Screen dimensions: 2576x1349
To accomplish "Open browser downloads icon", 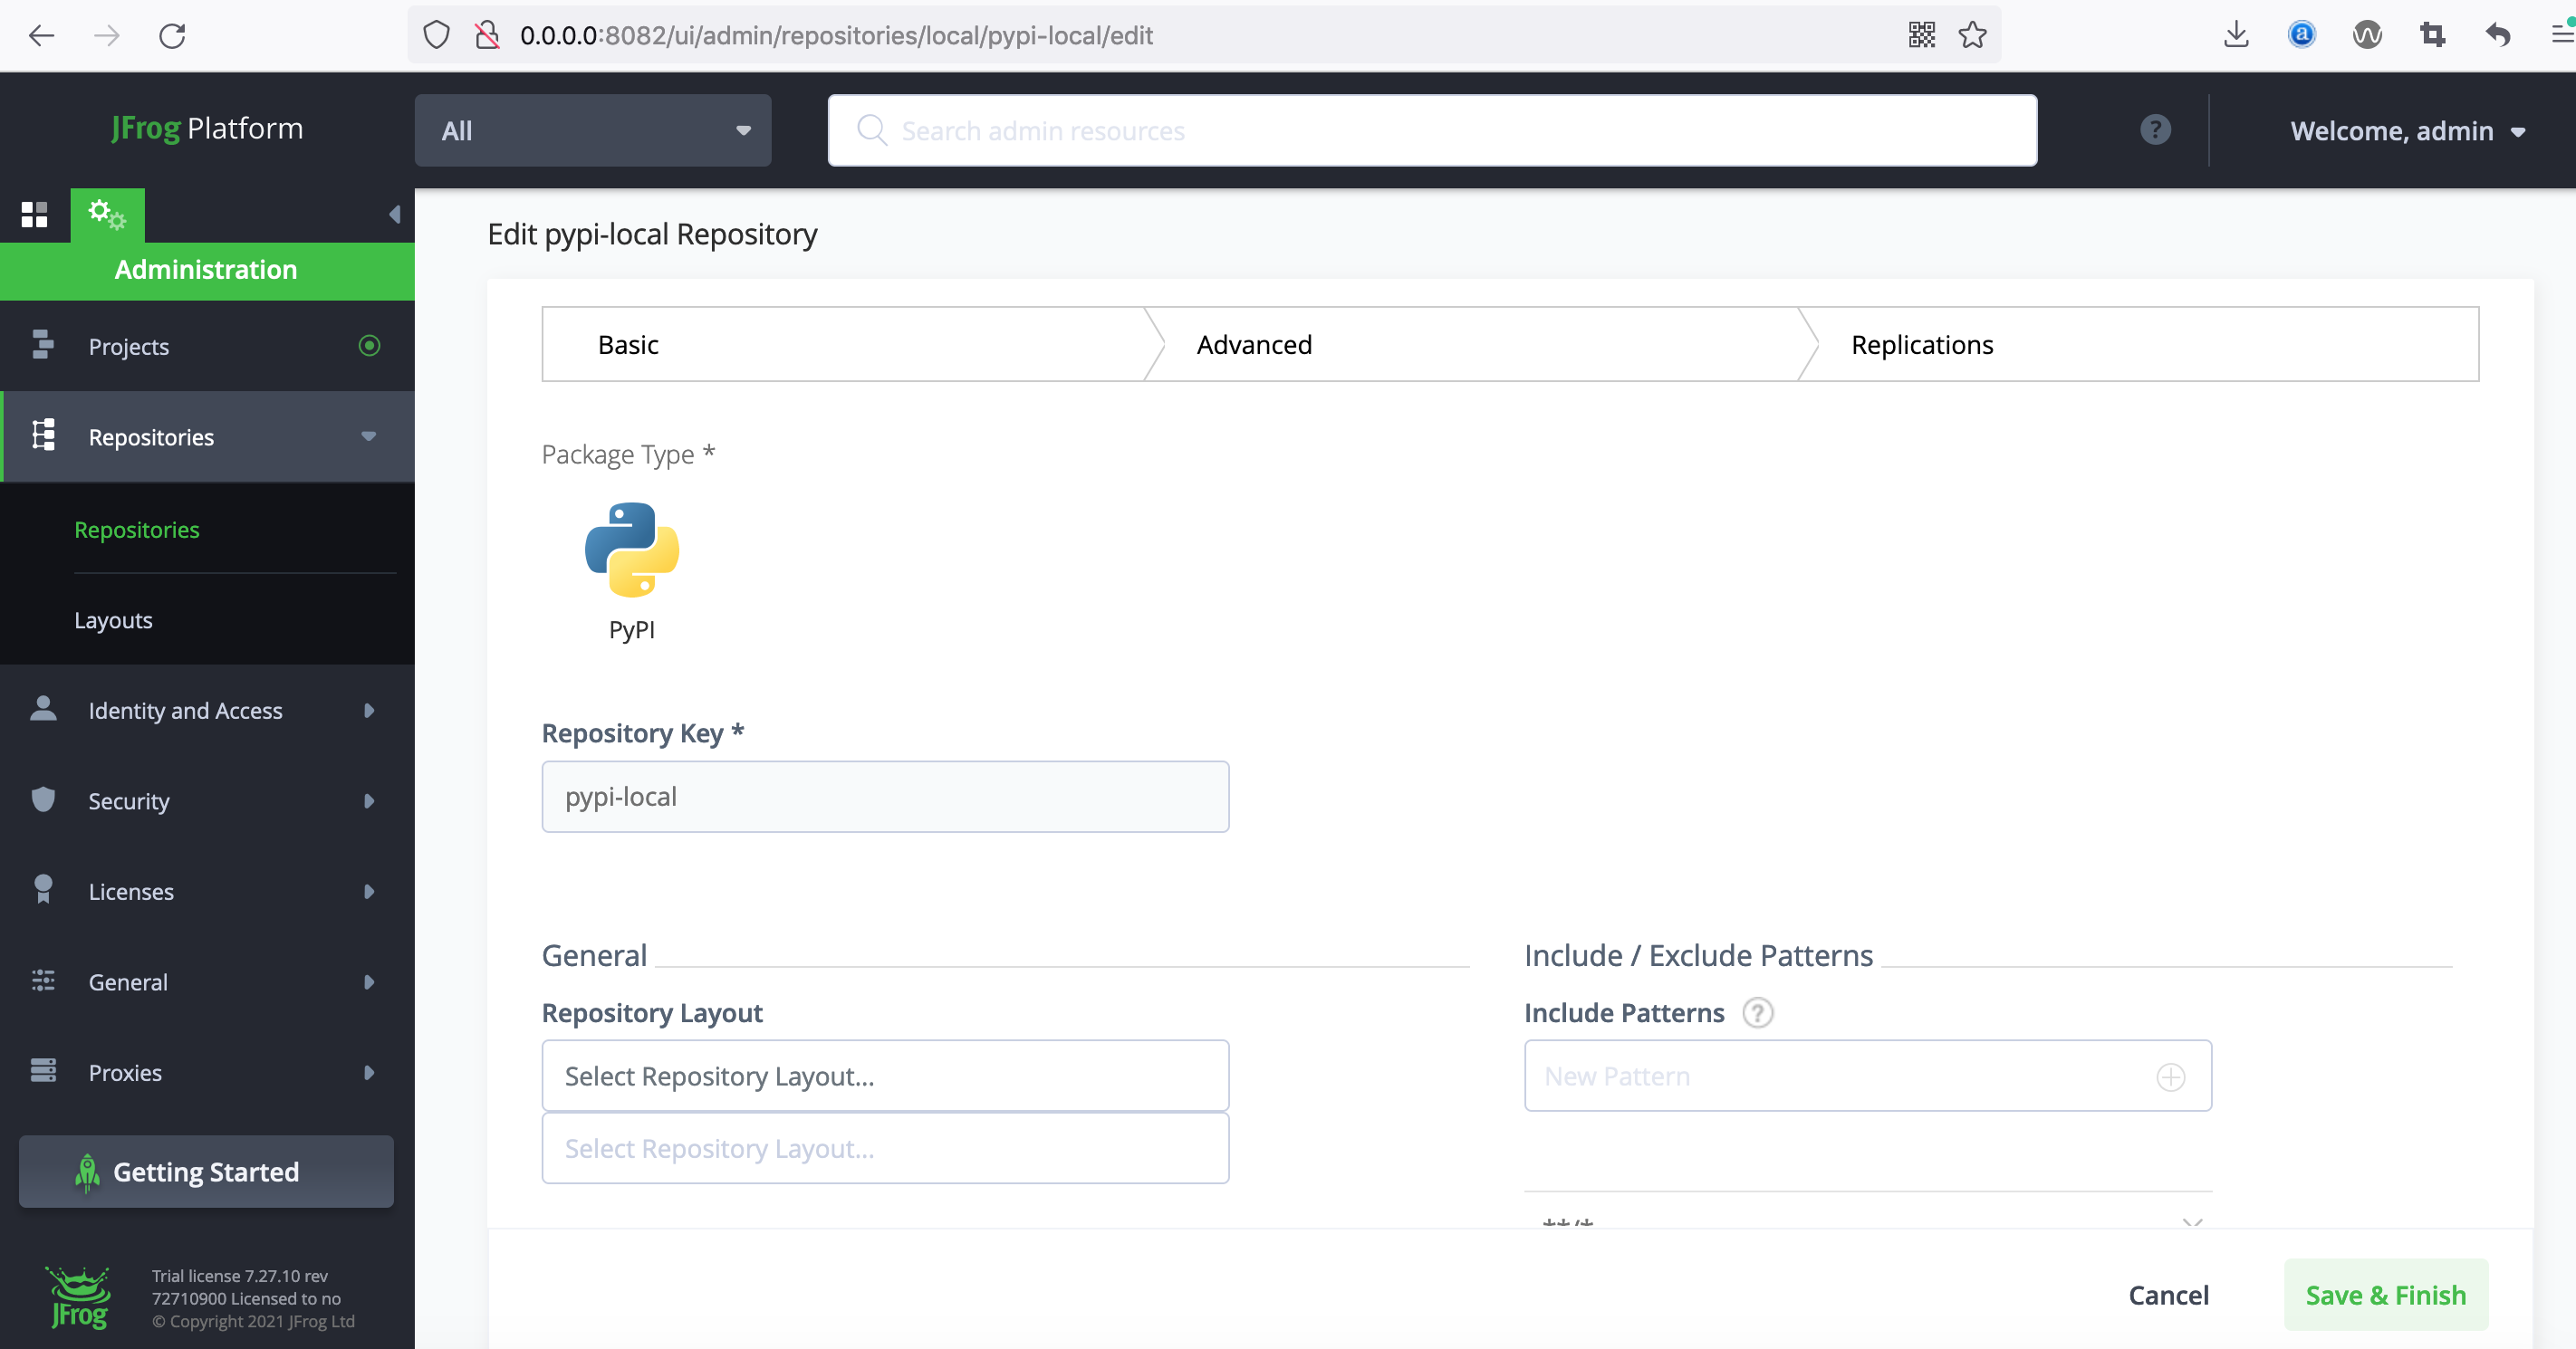I will coord(2236,36).
